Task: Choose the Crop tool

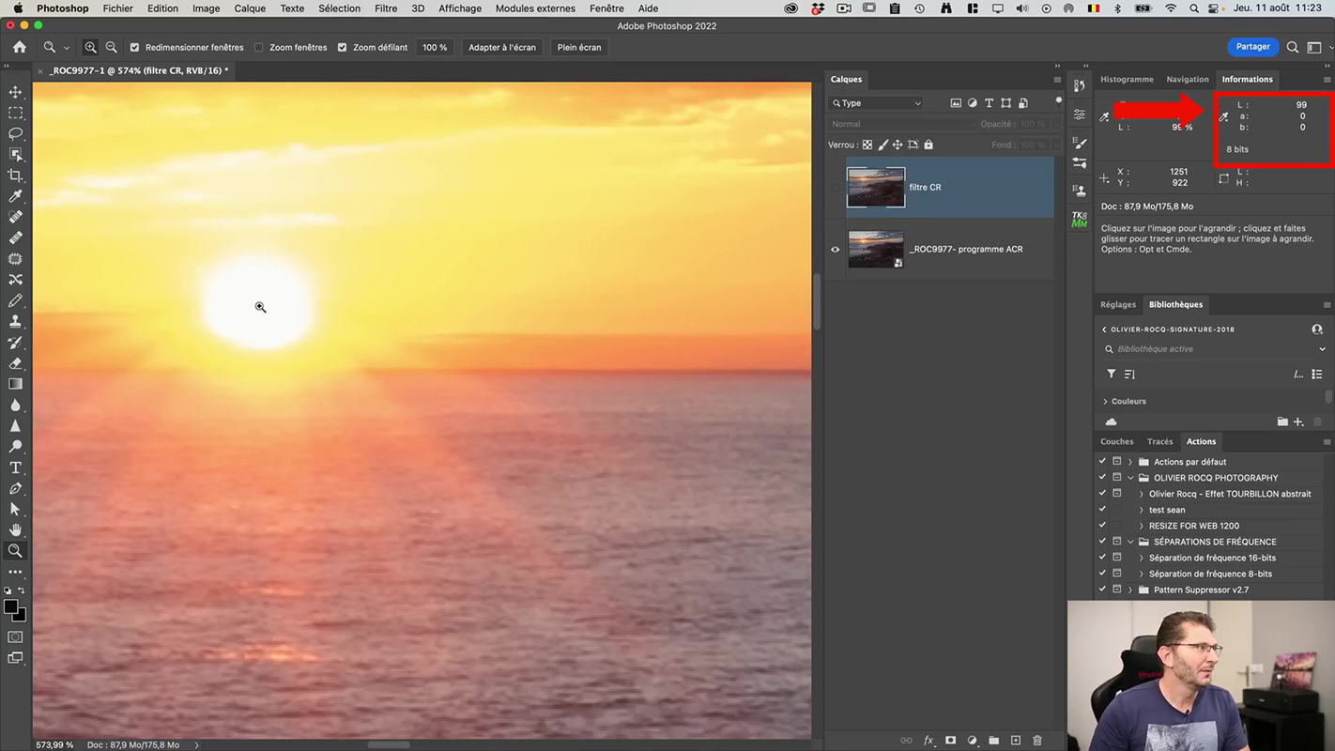Action: 15,176
